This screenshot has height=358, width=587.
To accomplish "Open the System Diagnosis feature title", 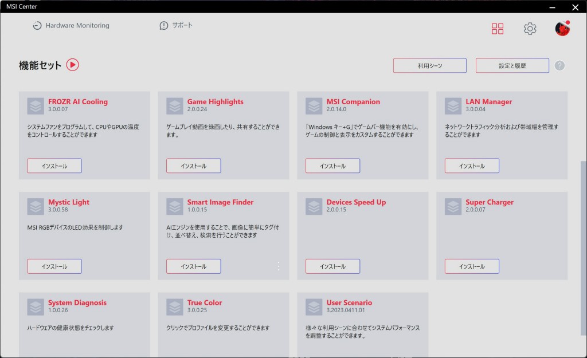I will [77, 302].
